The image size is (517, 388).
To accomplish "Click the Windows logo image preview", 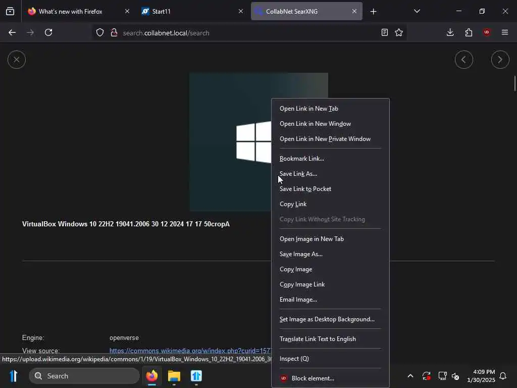I will (x=230, y=142).
